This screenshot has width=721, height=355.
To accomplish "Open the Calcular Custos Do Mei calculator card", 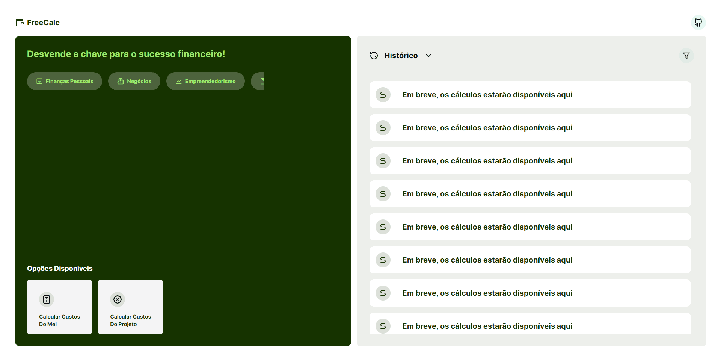I will click(59, 307).
